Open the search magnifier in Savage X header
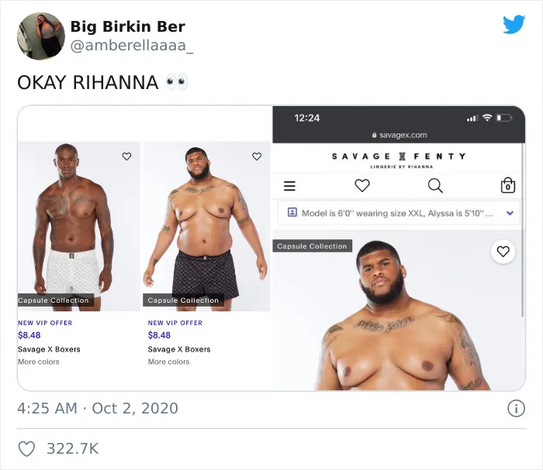Screen dimensions: 543x470 (435, 186)
